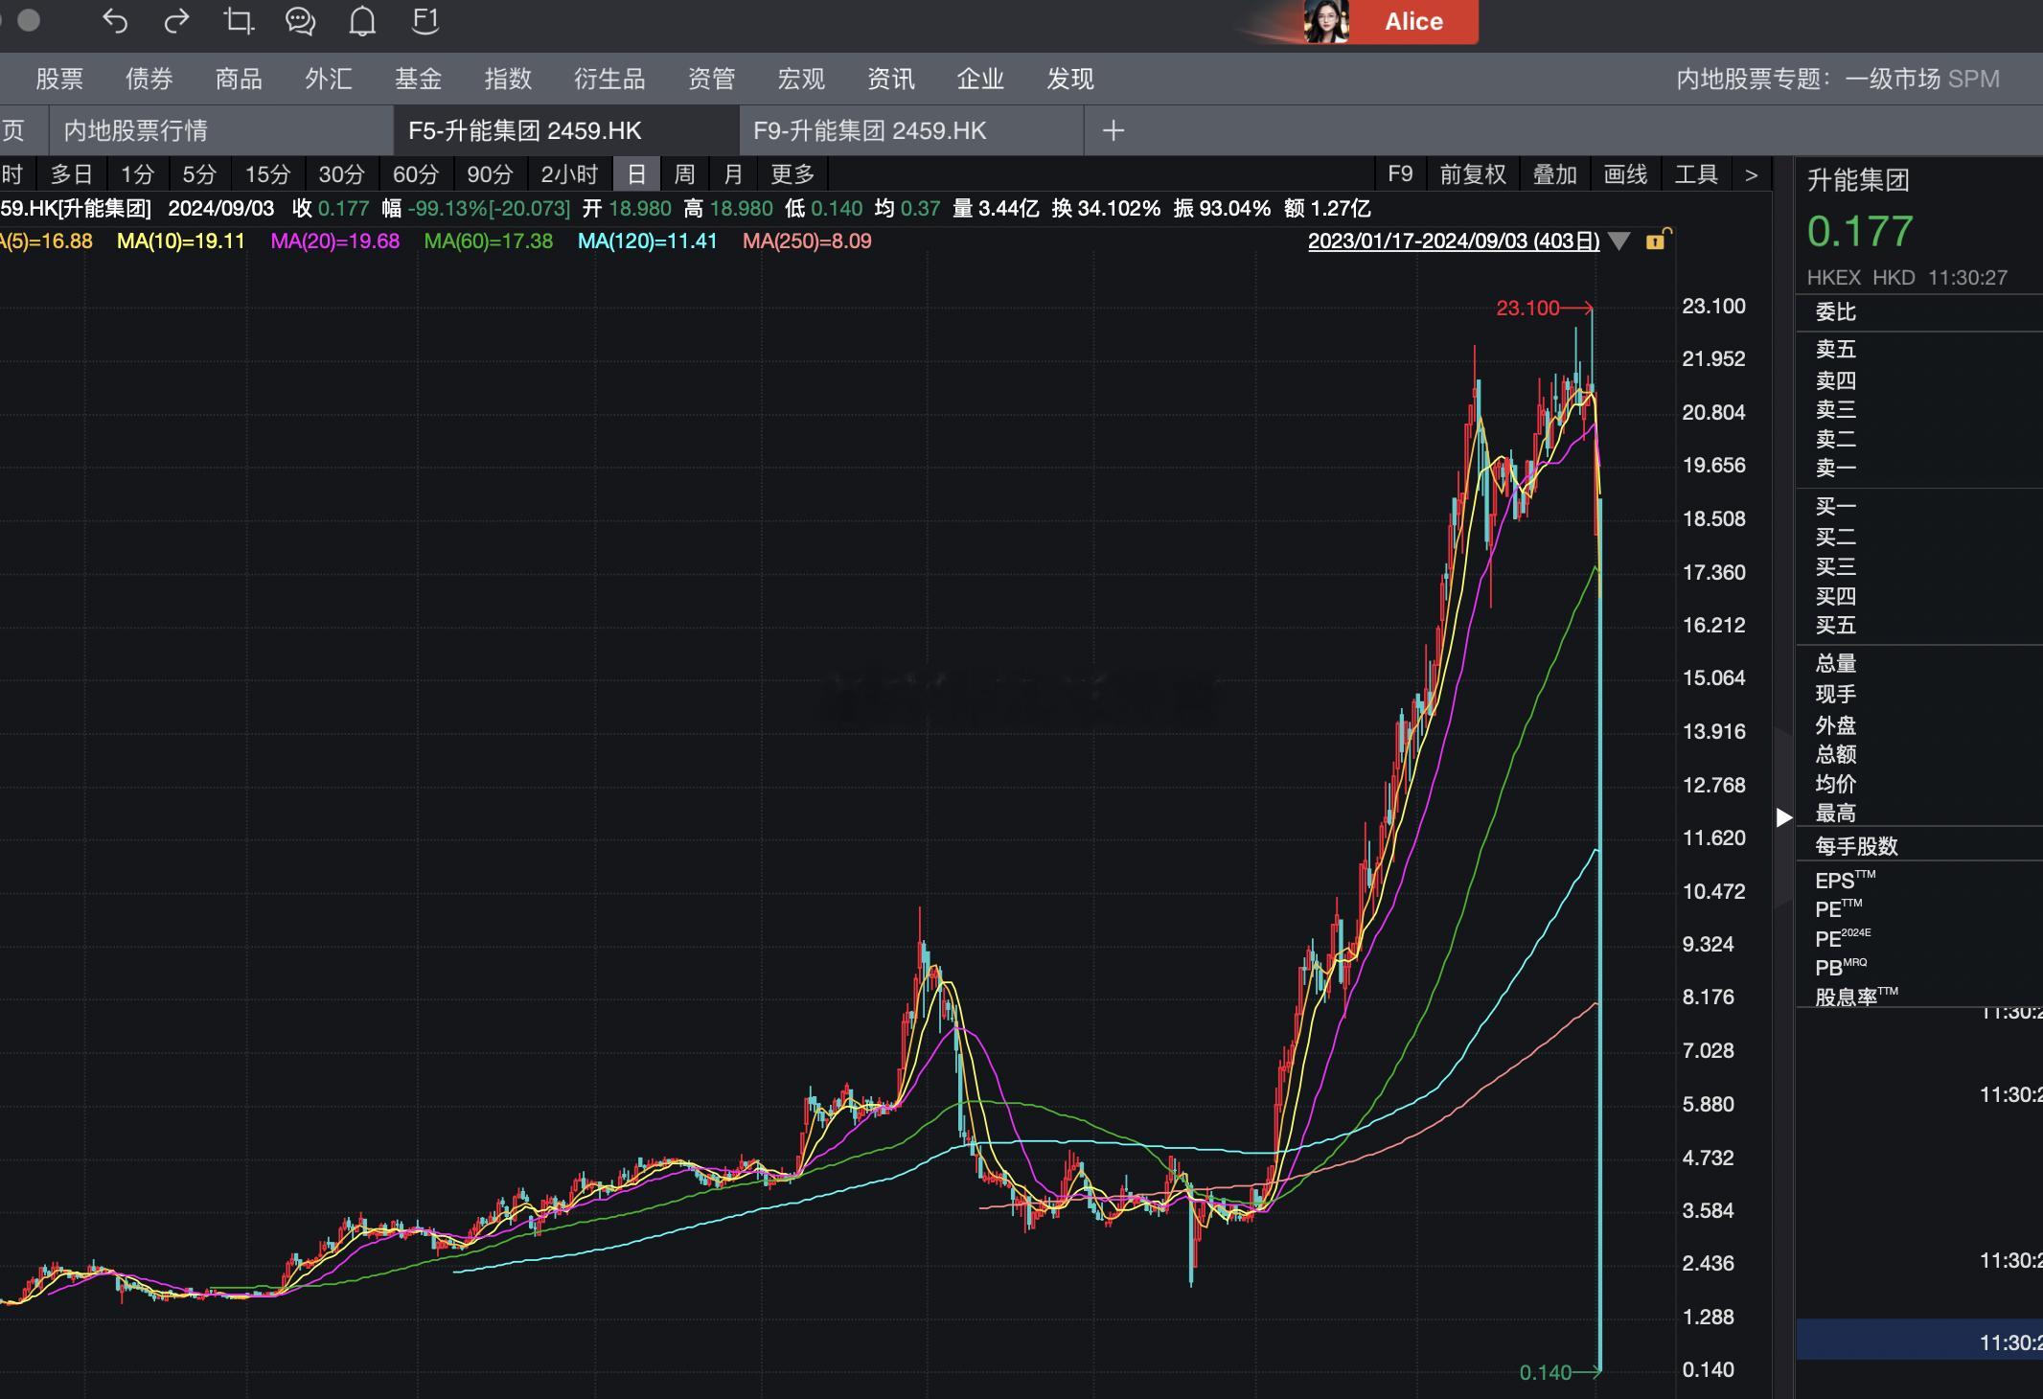Open the 宏观 menu
Image resolution: width=2043 pixels, height=1399 pixels.
pos(801,79)
